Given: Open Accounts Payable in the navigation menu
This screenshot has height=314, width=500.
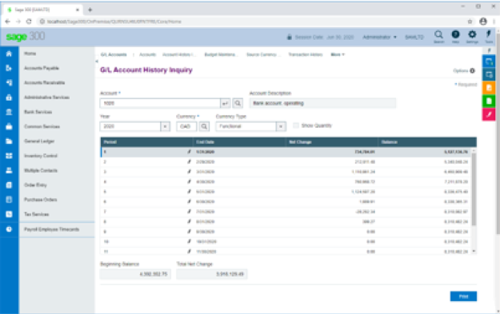Looking at the screenshot, I should point(42,68).
